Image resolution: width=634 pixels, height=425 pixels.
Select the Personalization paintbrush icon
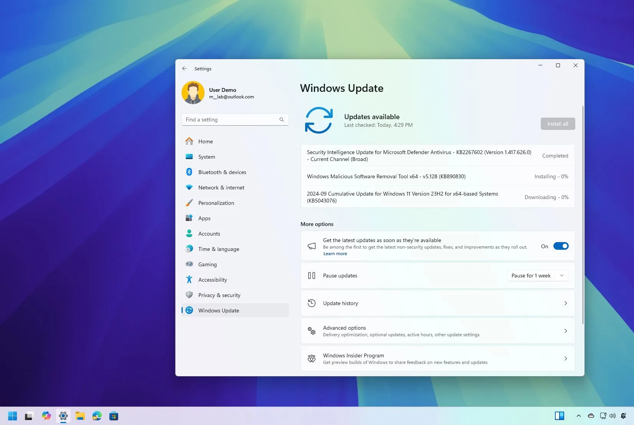click(189, 203)
